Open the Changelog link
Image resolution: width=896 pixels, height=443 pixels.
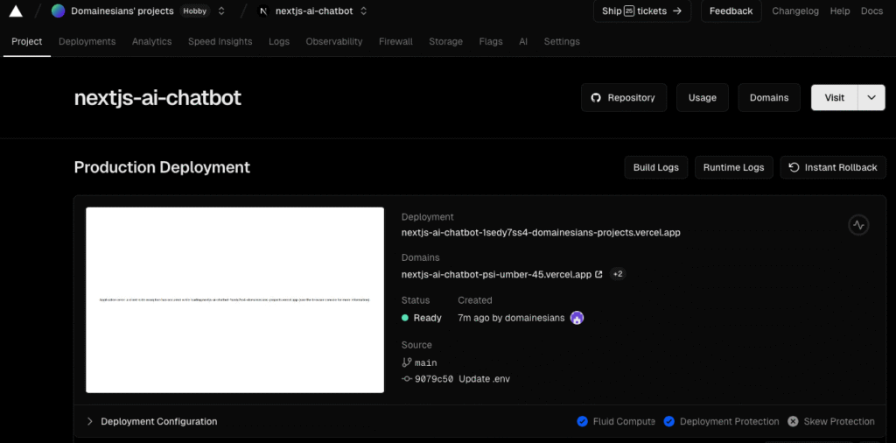[794, 11]
